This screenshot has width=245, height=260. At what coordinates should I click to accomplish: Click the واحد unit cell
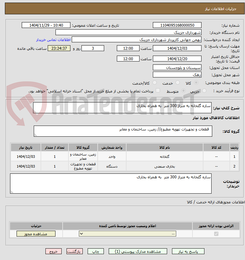point(112,157)
